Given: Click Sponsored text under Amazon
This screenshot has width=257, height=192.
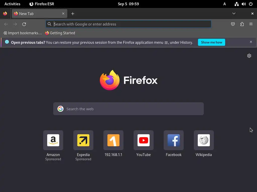Looking at the screenshot, I should click(x=53, y=159).
